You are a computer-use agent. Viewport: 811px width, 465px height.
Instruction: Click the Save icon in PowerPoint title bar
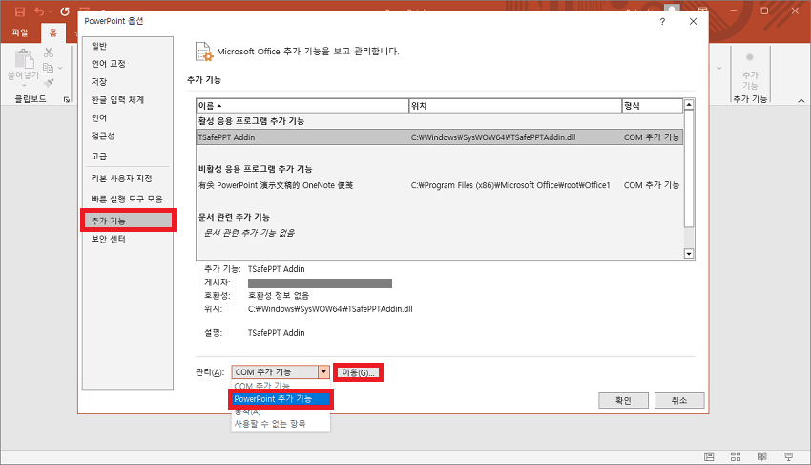(x=20, y=11)
